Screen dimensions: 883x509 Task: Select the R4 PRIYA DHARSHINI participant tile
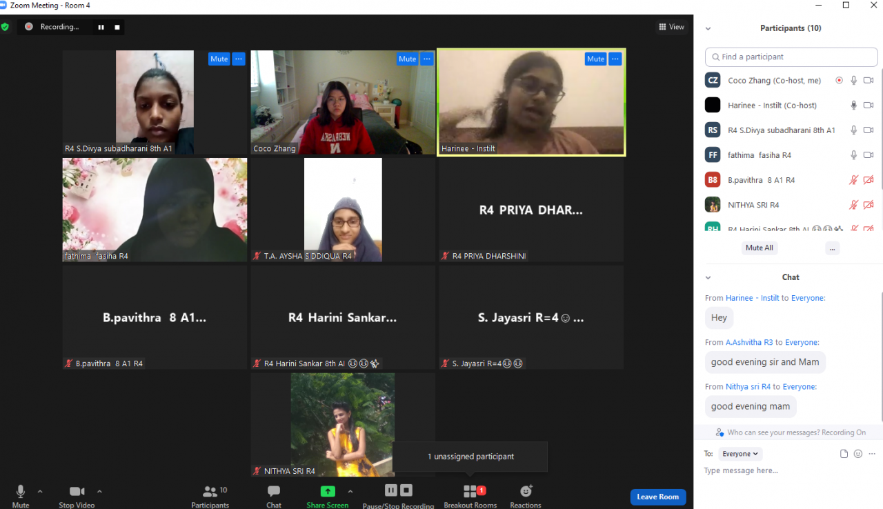click(x=531, y=210)
